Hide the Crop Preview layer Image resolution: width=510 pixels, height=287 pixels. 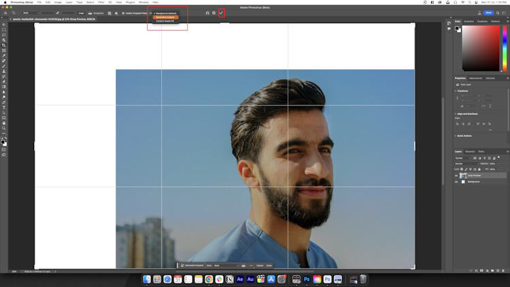456,175
